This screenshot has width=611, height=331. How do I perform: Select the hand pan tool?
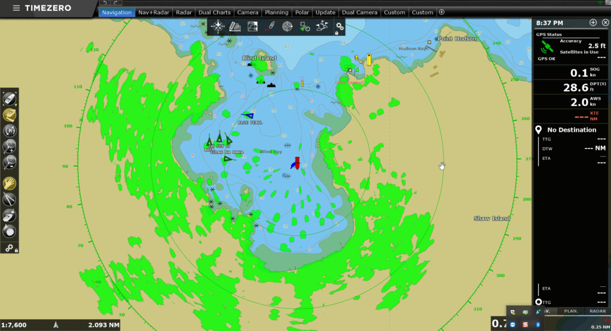tap(10, 184)
